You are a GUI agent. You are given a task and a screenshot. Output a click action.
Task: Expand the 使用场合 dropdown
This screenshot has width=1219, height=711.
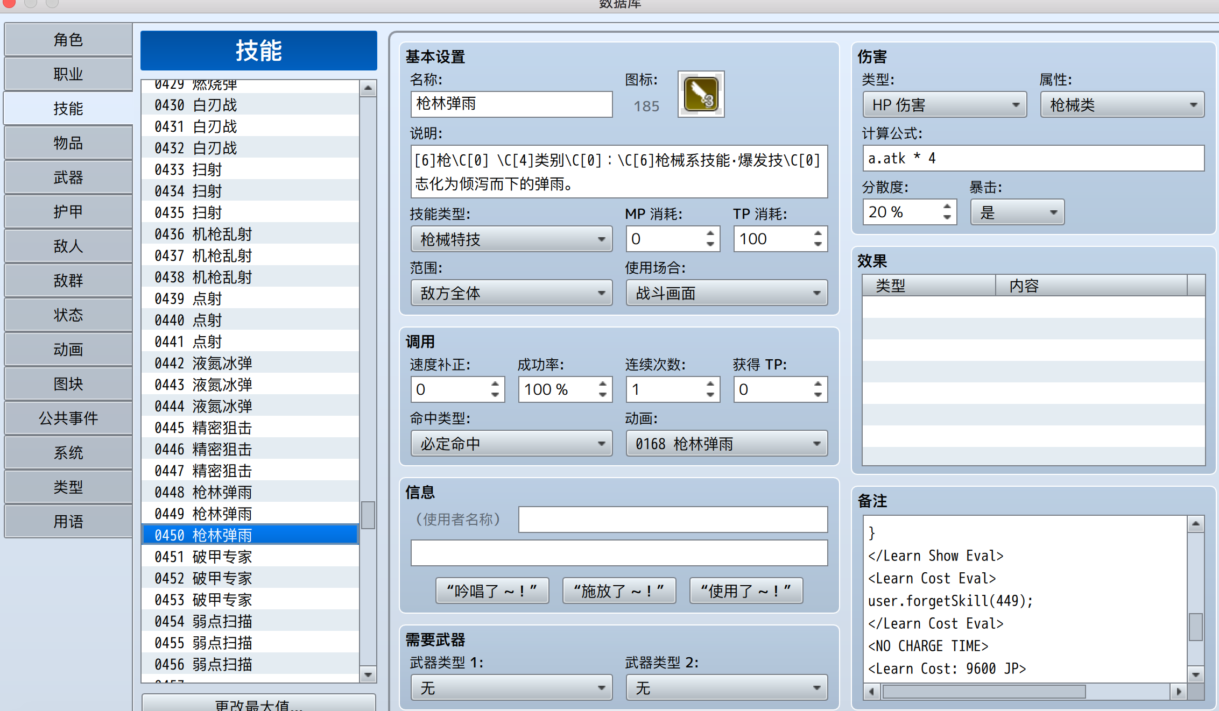727,293
